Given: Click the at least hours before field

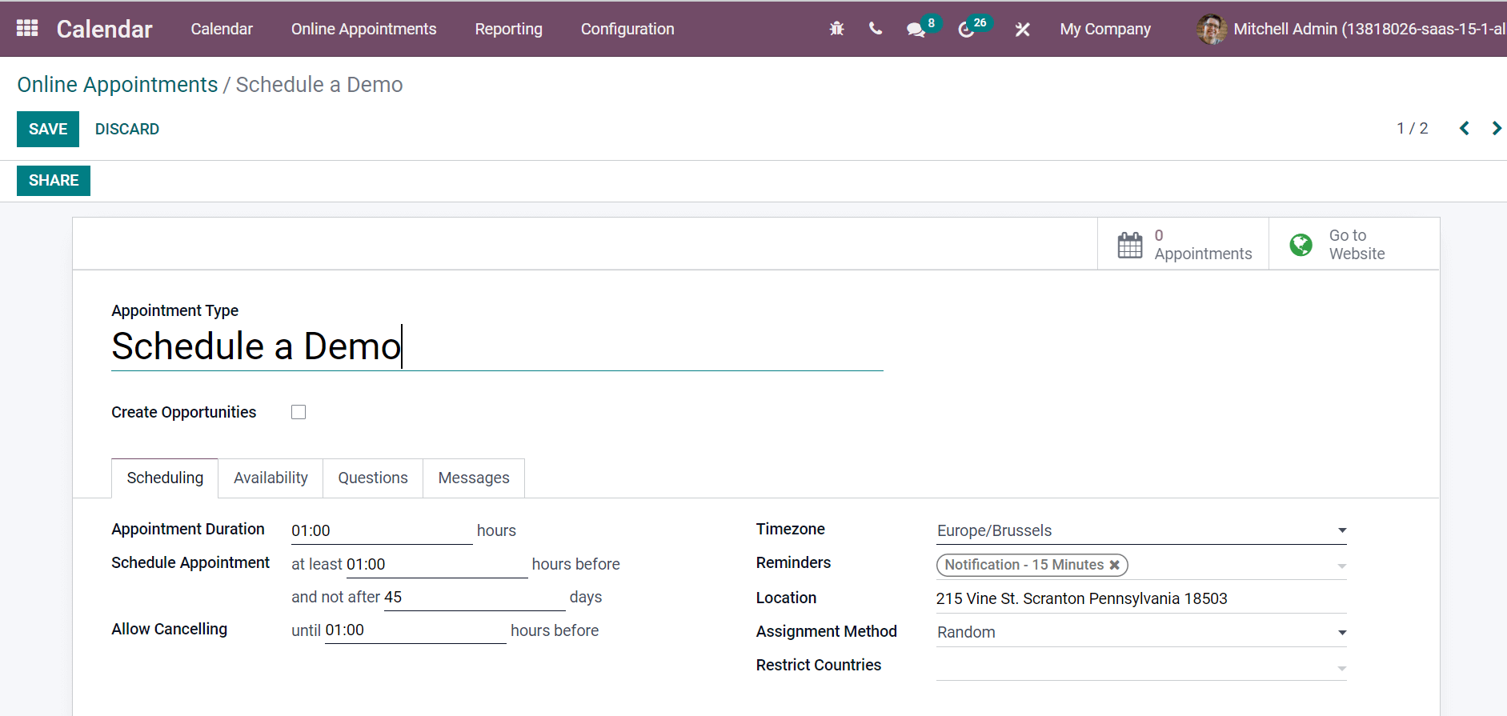Looking at the screenshot, I should pyautogui.click(x=437, y=564).
